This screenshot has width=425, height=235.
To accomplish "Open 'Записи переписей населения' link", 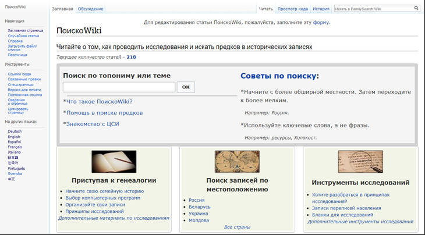I will coord(346,208).
